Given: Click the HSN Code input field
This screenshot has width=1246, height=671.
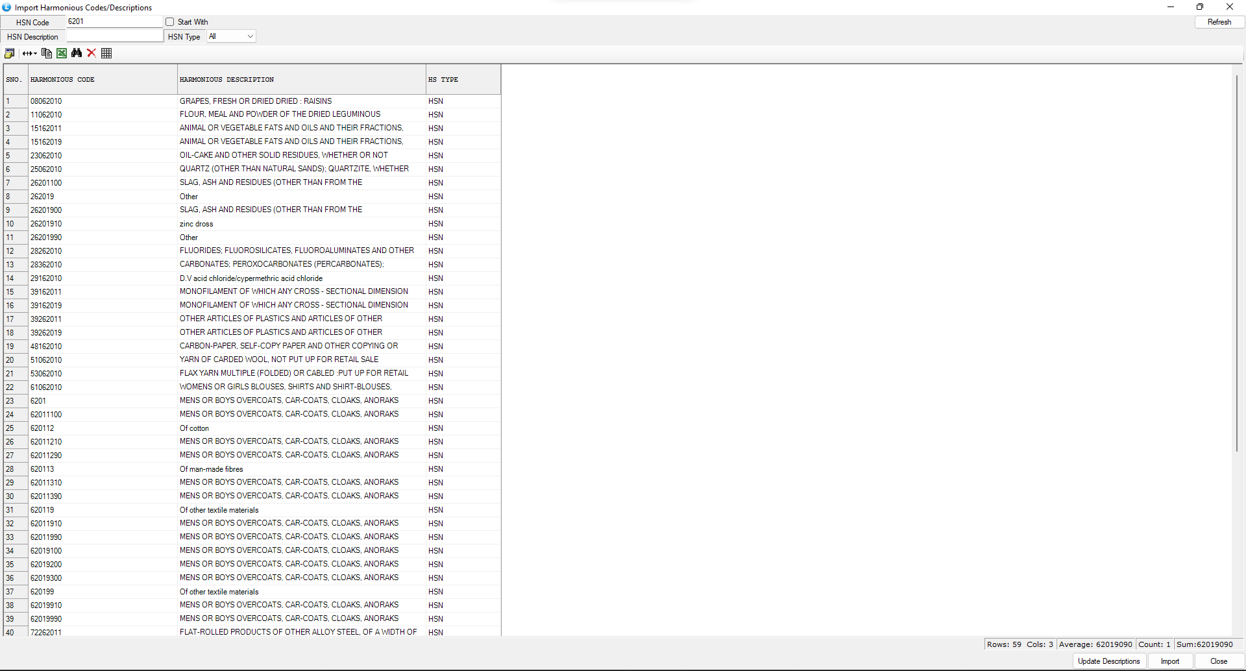Looking at the screenshot, I should click(x=114, y=21).
